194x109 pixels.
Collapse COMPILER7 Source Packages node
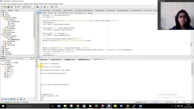tap(3, 36)
